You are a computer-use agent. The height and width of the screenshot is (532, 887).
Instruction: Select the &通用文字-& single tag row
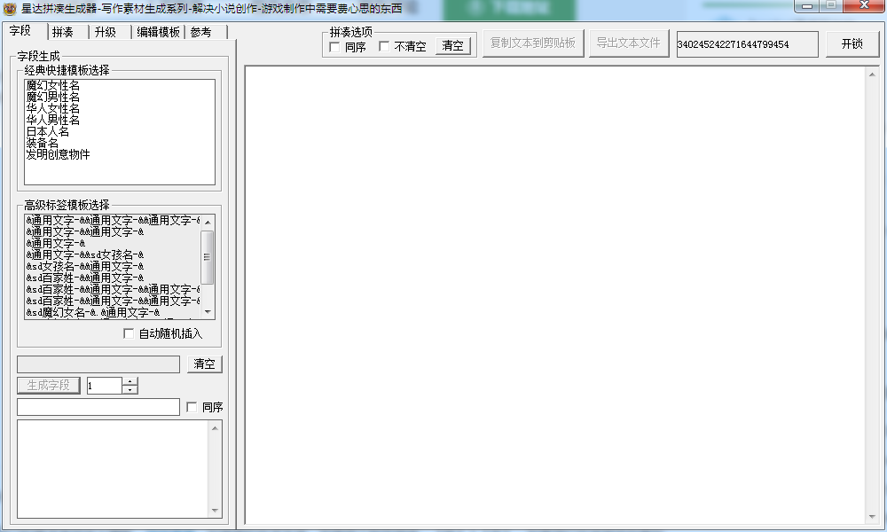coord(55,244)
